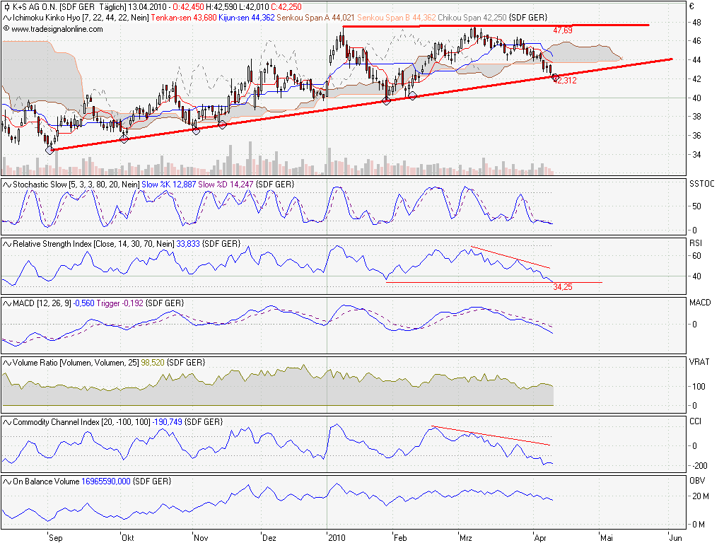Click the copyright symbol before www.tradesignalonline.com
This screenshot has height=543, width=724.
tap(6, 28)
